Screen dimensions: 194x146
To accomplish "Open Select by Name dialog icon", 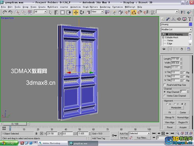I will coord(56,12).
